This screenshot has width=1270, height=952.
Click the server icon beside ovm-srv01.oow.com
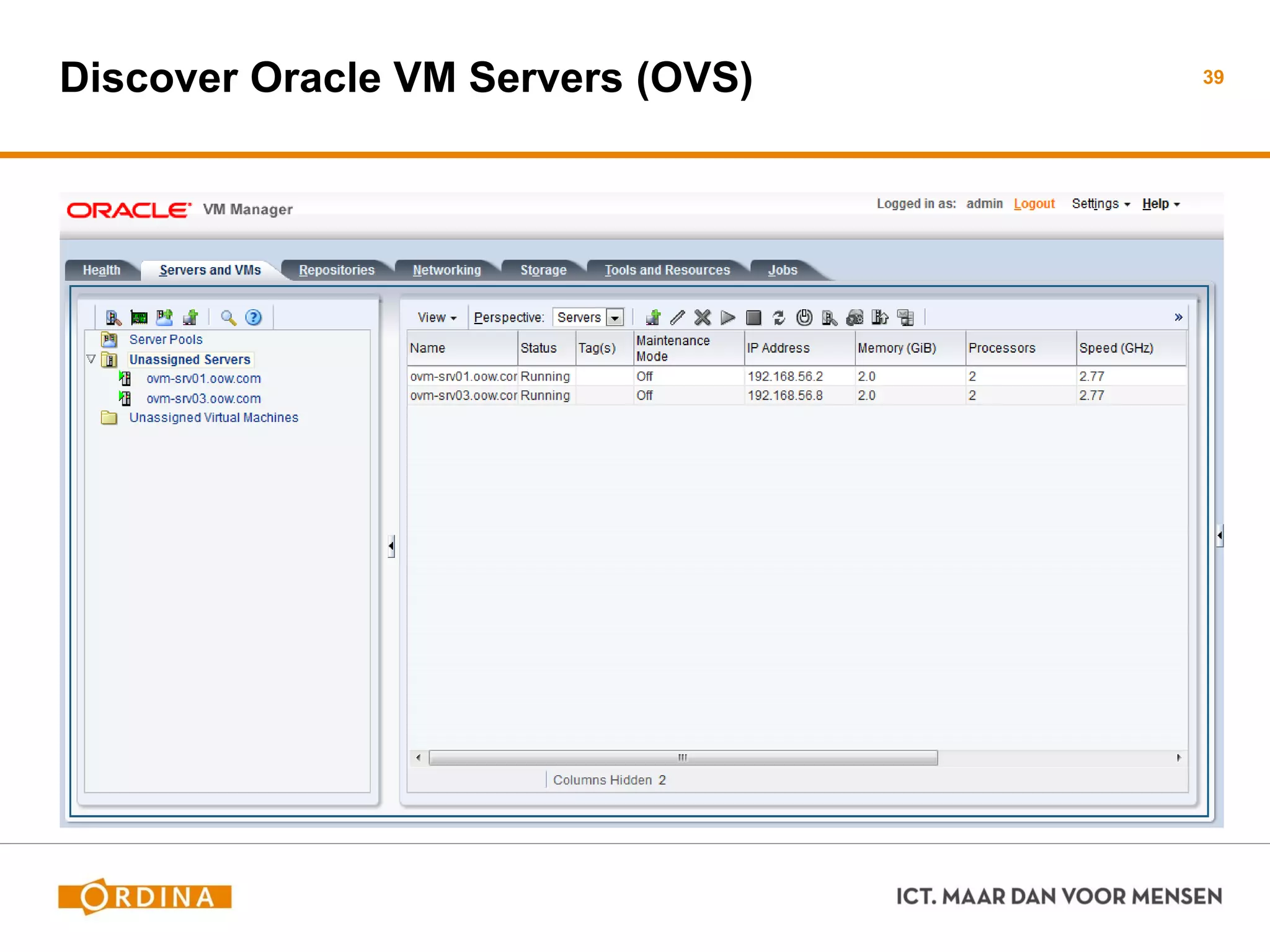[125, 379]
